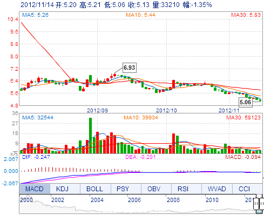The width and height of the screenshot is (264, 215).
Task: Click the tallest green volume bar
Action: (x=90, y=136)
